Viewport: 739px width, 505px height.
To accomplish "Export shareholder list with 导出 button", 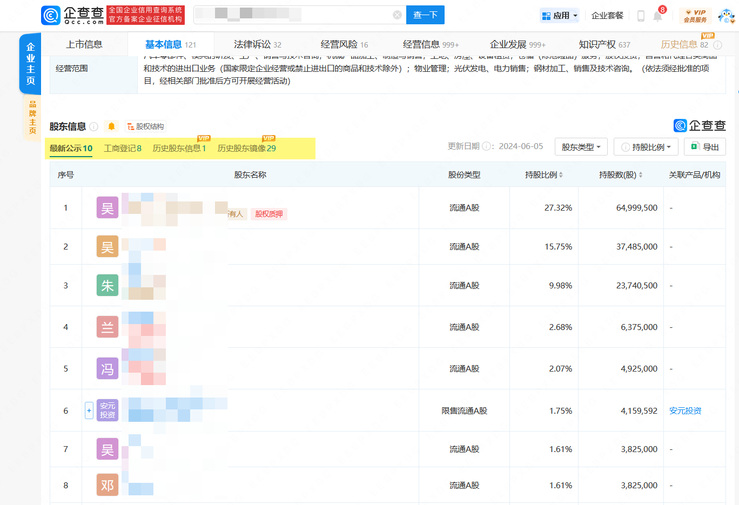I will [704, 147].
